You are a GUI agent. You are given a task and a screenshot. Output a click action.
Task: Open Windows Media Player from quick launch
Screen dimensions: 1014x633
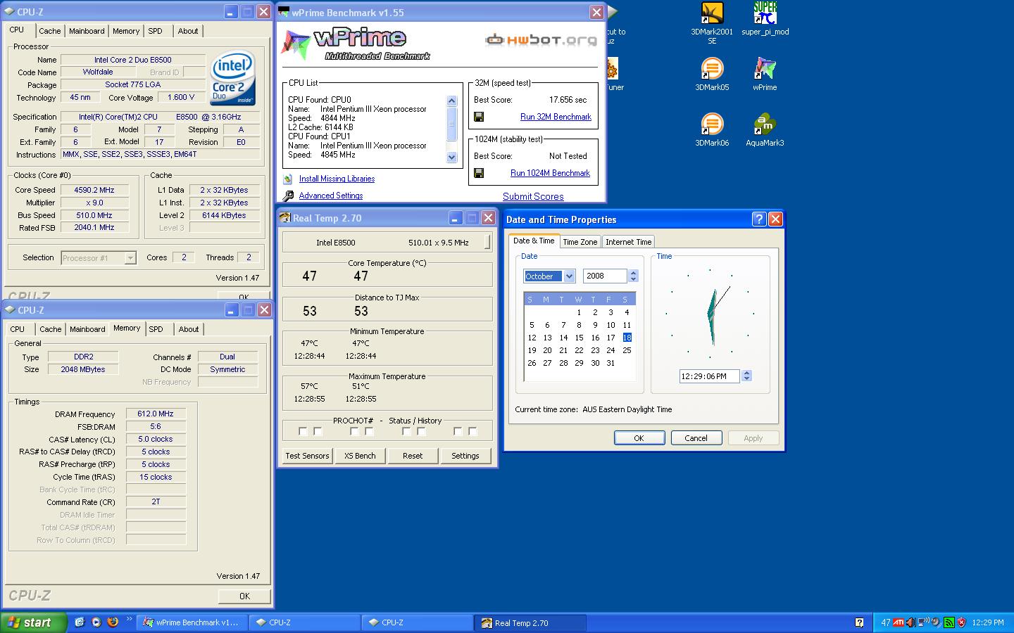coord(96,622)
